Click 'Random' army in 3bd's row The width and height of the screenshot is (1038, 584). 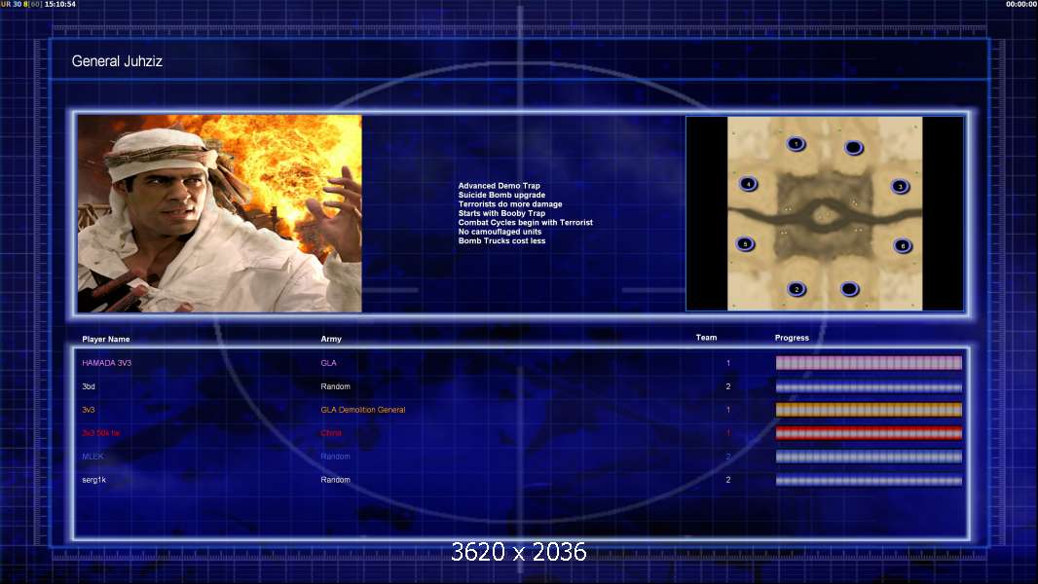pos(336,386)
